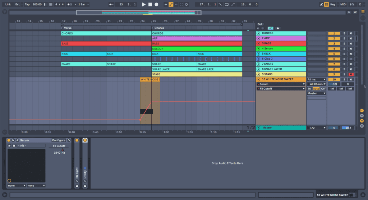Image resolution: width=368 pixels, height=200 pixels.
Task: Show In/Out section with I-O button
Action: click(362, 111)
